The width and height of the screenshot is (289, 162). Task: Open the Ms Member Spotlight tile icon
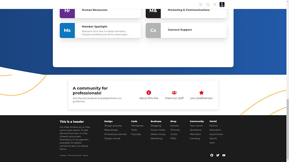(x=67, y=30)
